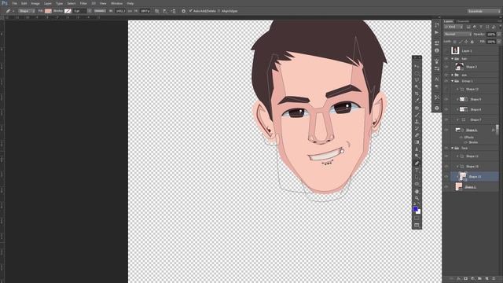Hide the Shape 2 layer
This screenshot has width=503, height=283.
point(446,67)
